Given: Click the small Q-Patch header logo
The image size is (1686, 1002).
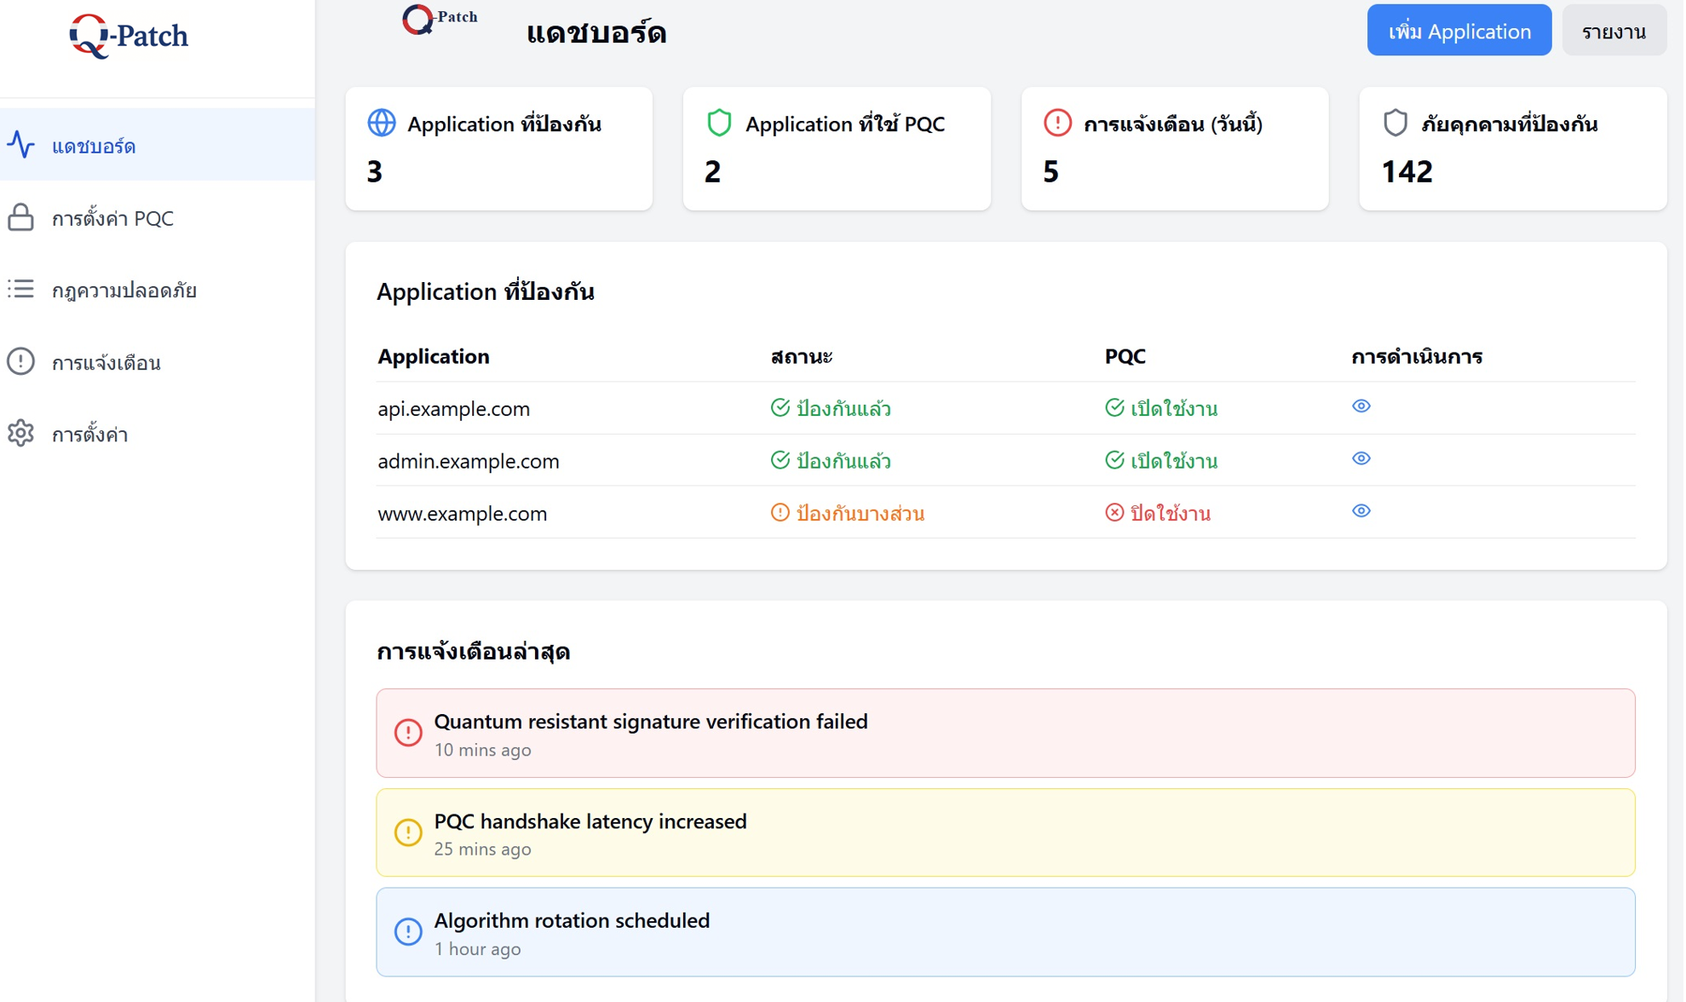Looking at the screenshot, I should coord(439,19).
